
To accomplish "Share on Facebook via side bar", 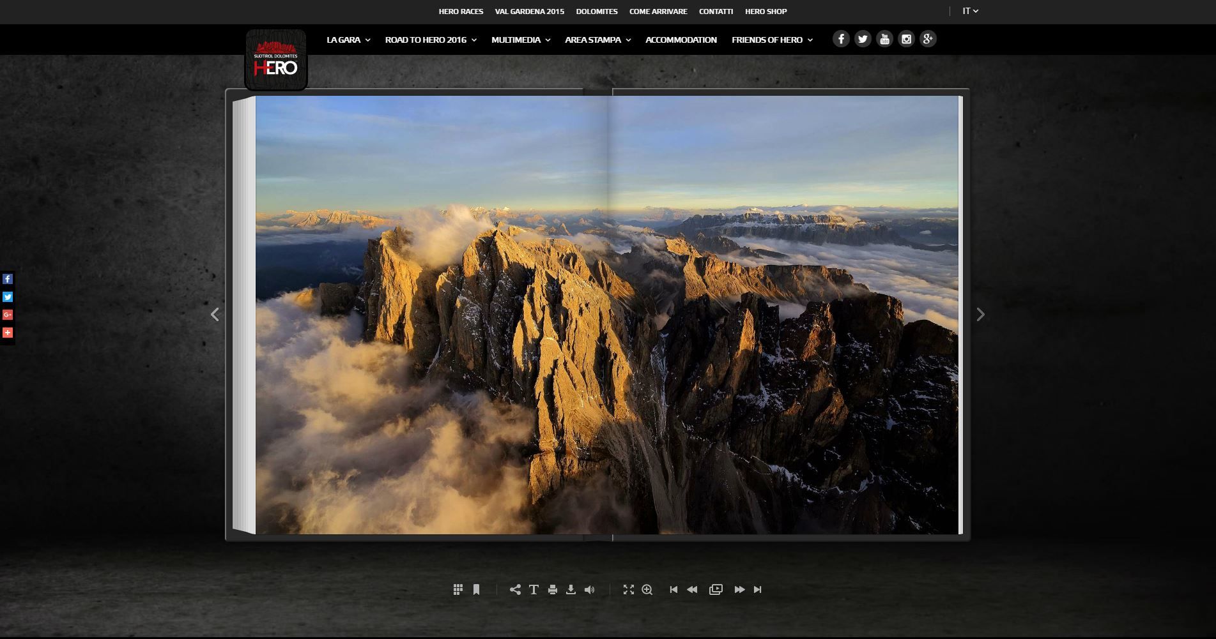I will click(8, 279).
